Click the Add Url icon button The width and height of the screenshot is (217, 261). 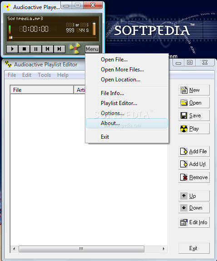pyautogui.click(x=194, y=164)
